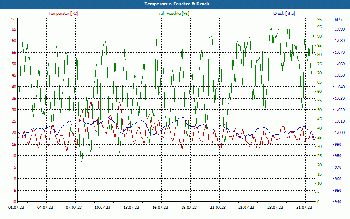The image size is (350, 219).
Task: Click pressure axis value "1.020"
Action: pyautogui.click(x=340, y=110)
